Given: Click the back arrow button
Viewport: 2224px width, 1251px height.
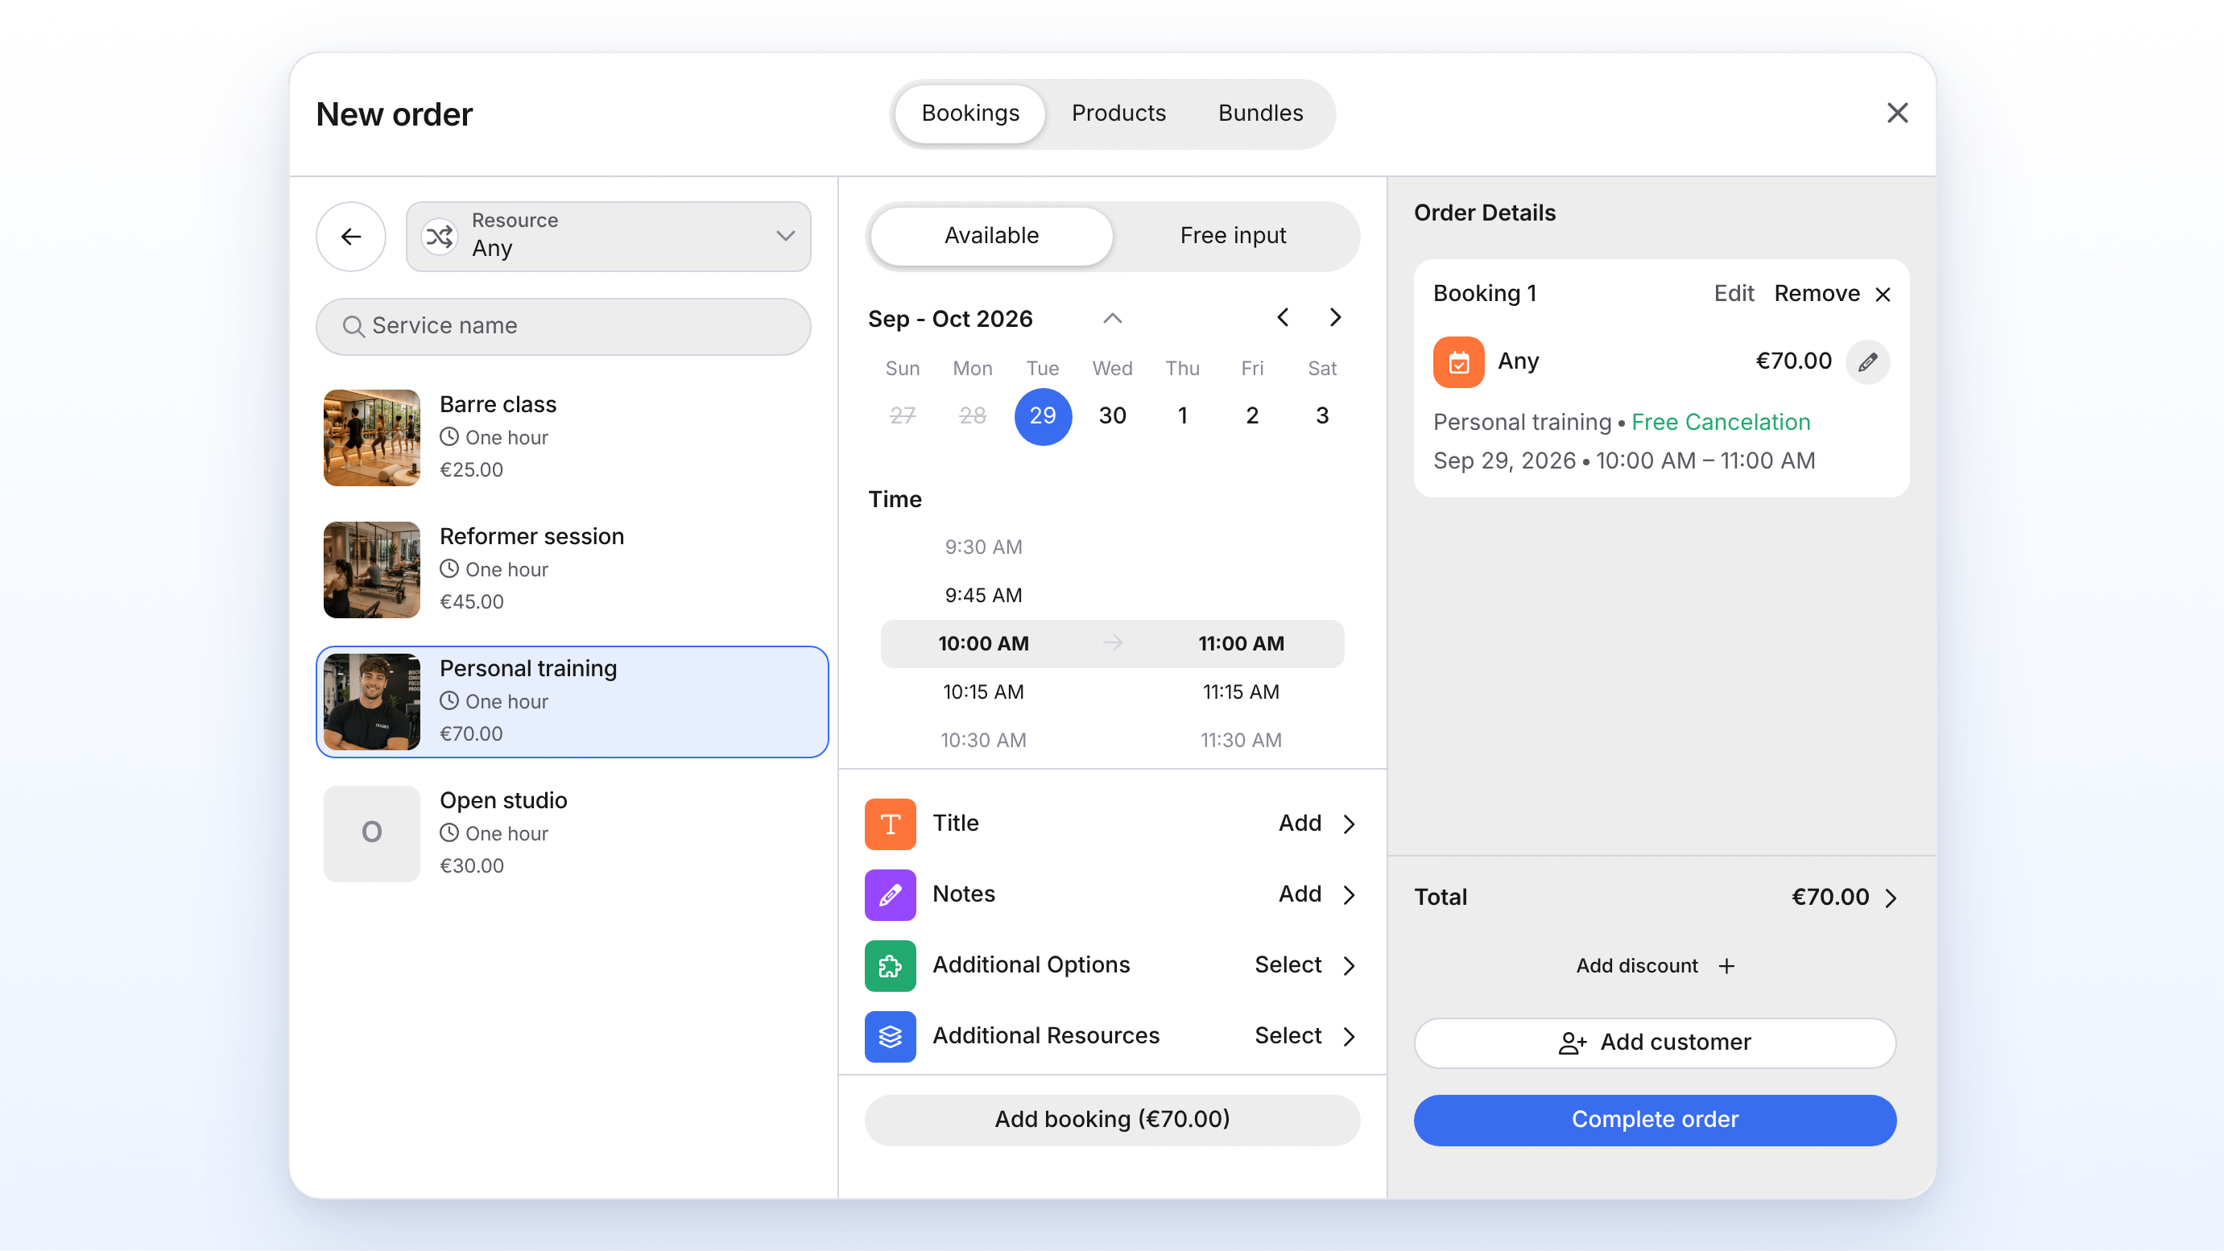Looking at the screenshot, I should 350,236.
